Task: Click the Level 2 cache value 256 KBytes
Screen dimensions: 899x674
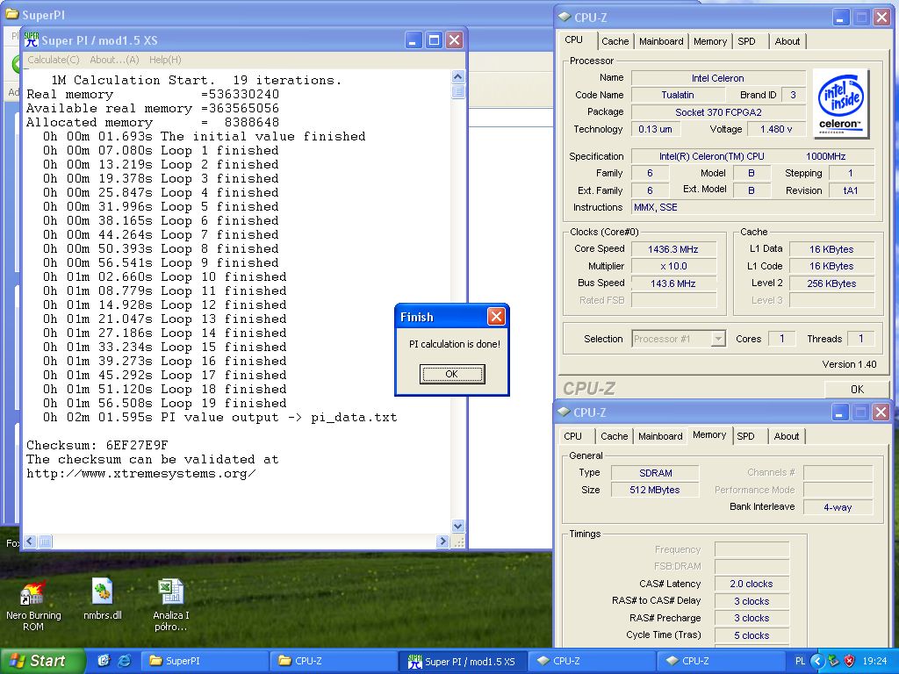Action: [x=831, y=283]
